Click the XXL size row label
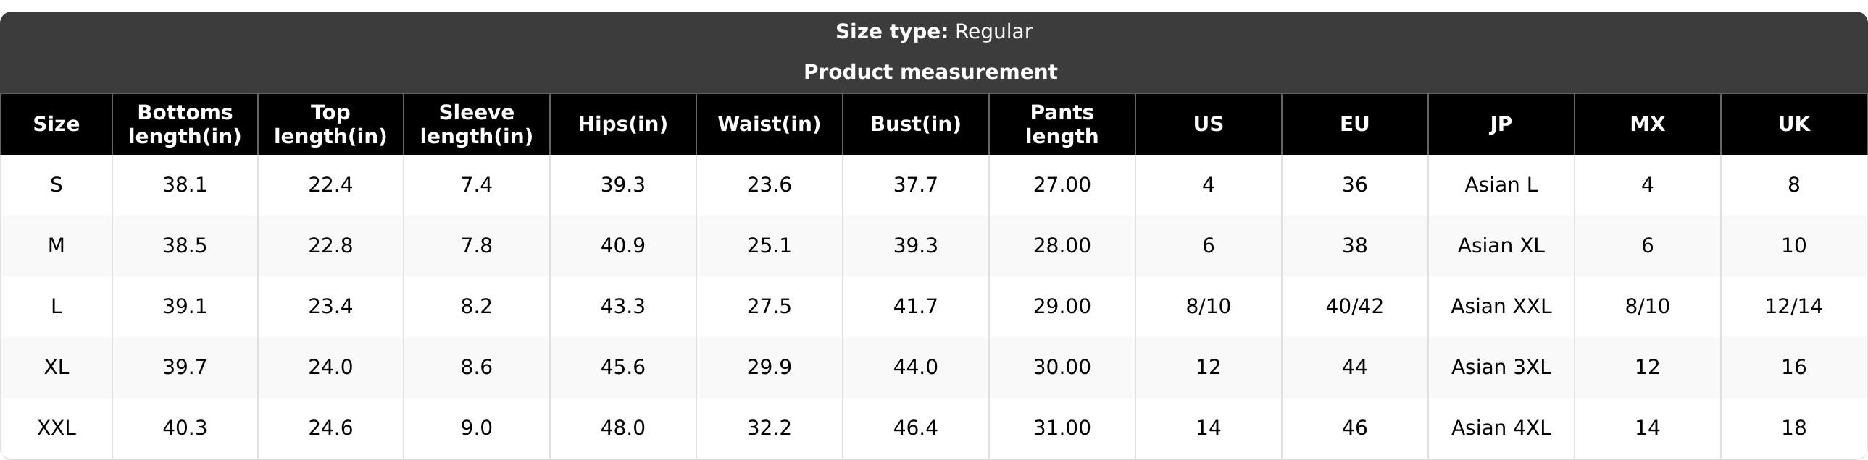The height and width of the screenshot is (460, 1868). (x=56, y=427)
